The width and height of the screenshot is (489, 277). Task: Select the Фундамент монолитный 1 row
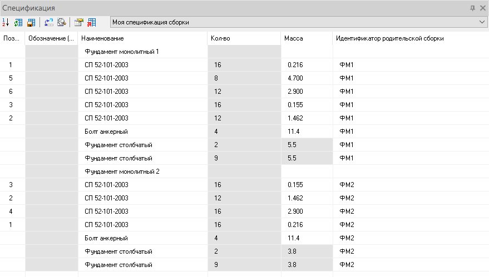(x=122, y=52)
